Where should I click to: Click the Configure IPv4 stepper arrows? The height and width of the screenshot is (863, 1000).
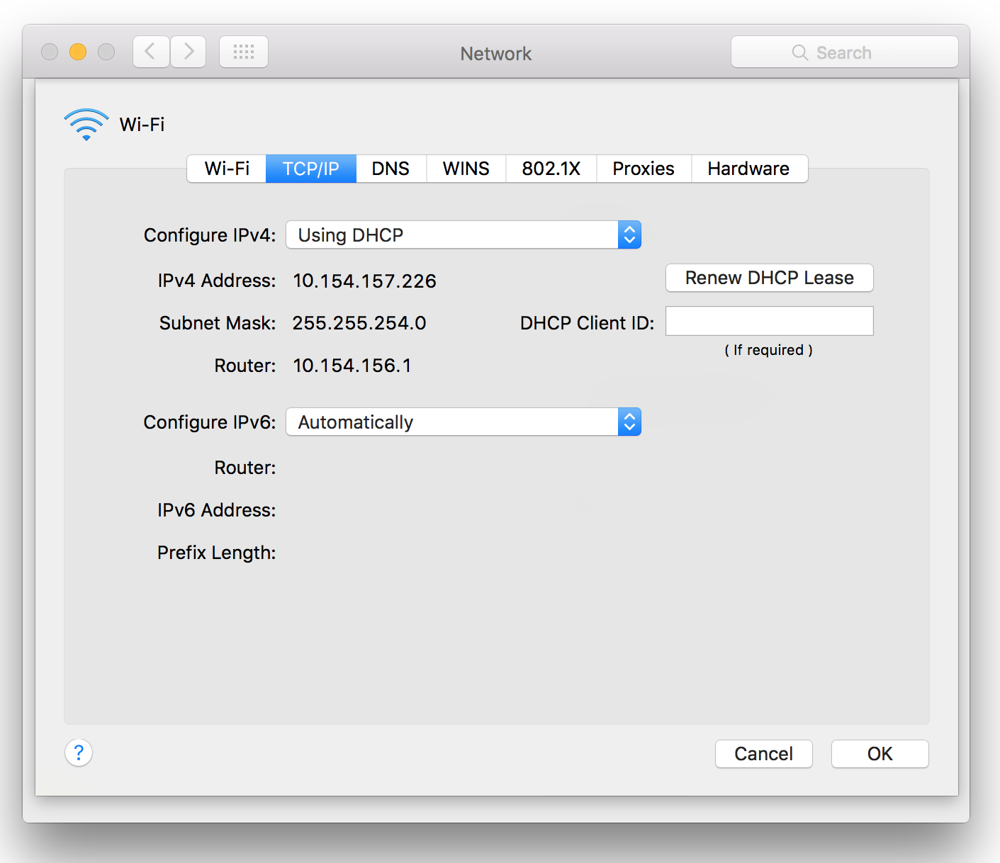pos(629,235)
